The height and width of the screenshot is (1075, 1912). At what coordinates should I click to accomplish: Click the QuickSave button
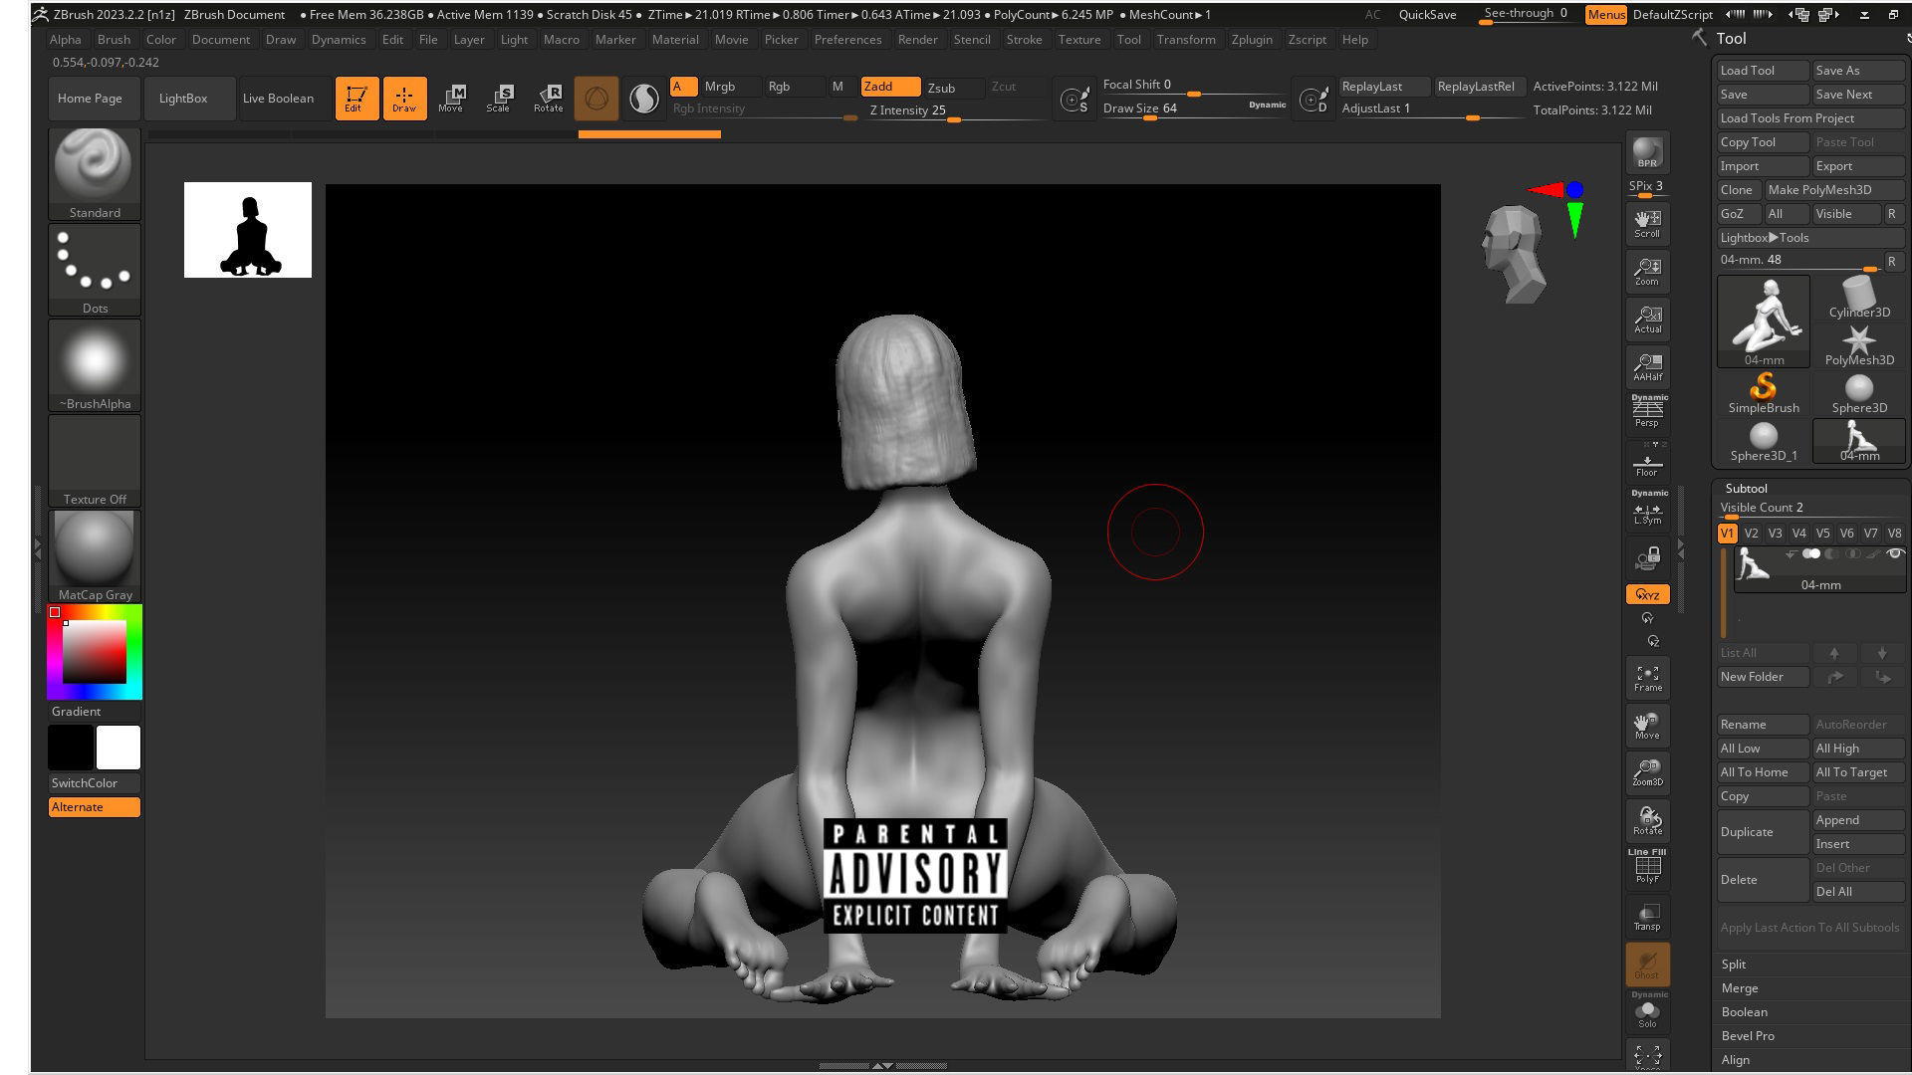pos(1427,14)
